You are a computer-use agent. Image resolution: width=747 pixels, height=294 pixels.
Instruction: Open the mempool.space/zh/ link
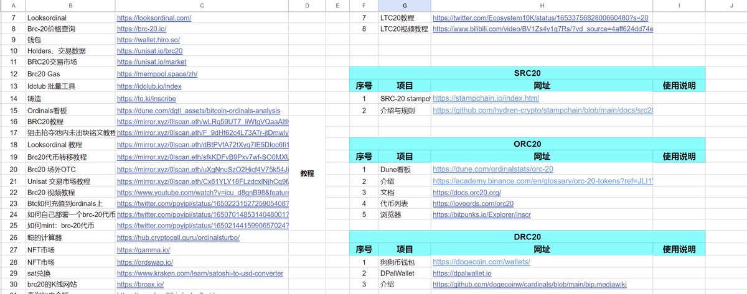[x=157, y=73]
